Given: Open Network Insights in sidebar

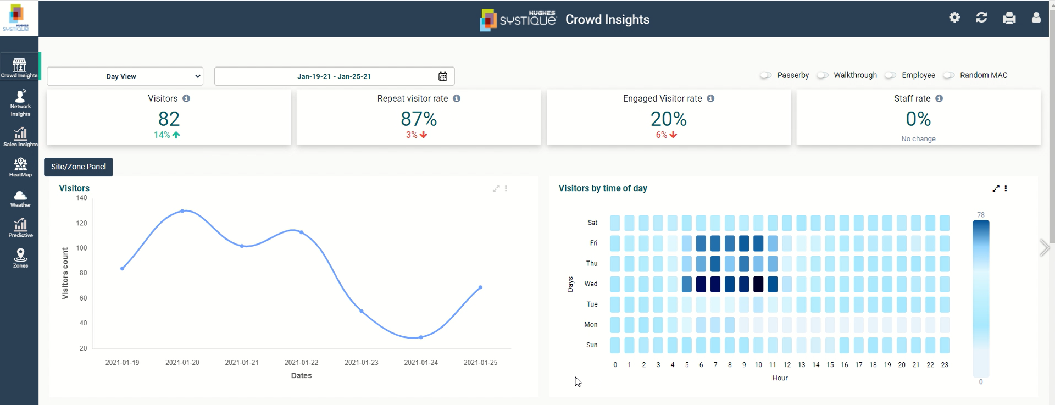Looking at the screenshot, I should point(20,103).
